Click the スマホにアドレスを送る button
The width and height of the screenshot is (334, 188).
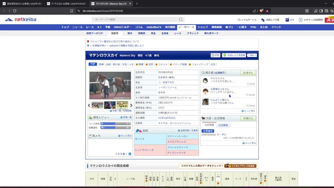tap(241, 166)
